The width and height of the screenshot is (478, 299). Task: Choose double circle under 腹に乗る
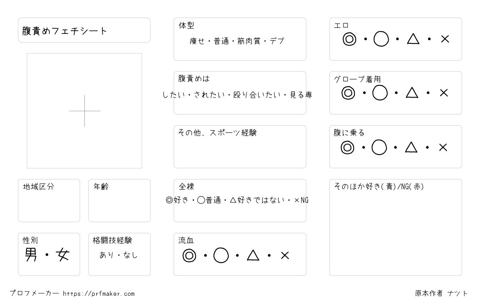tap(347, 148)
